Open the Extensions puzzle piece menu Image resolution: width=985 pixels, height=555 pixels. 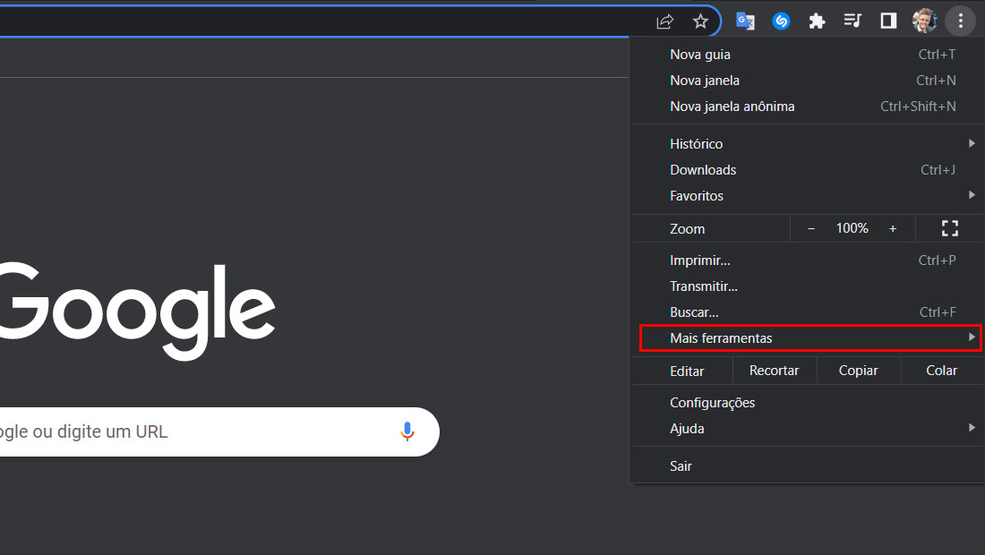(817, 21)
